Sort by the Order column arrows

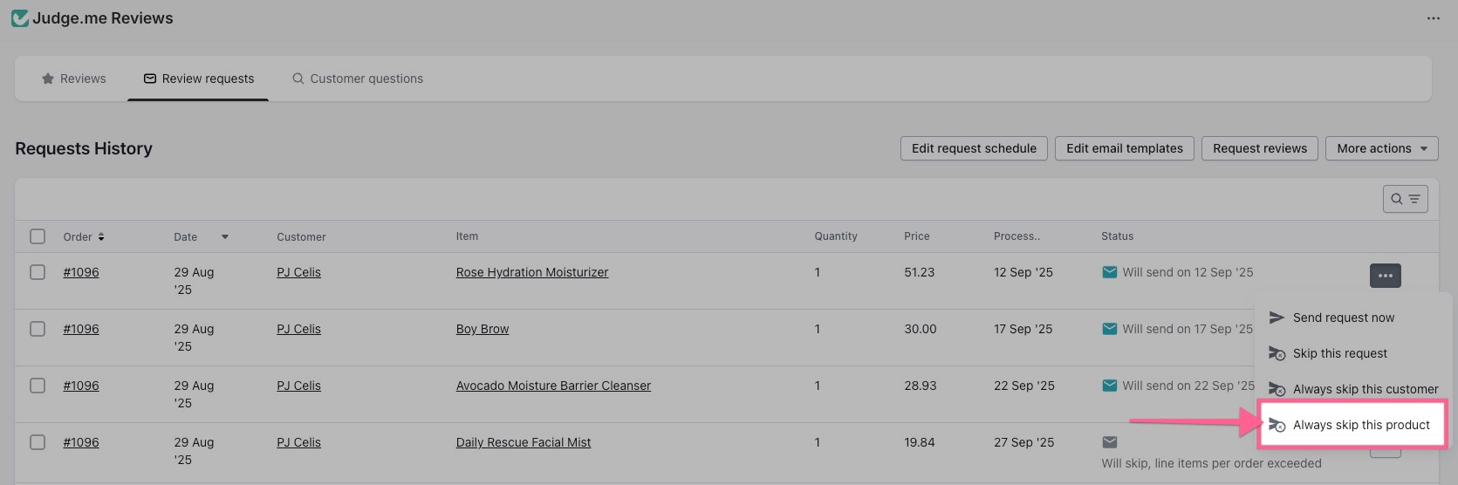[x=101, y=237]
